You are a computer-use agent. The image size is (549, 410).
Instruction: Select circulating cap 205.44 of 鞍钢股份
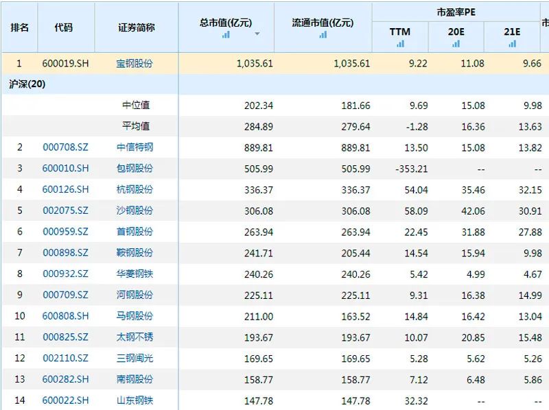click(355, 253)
